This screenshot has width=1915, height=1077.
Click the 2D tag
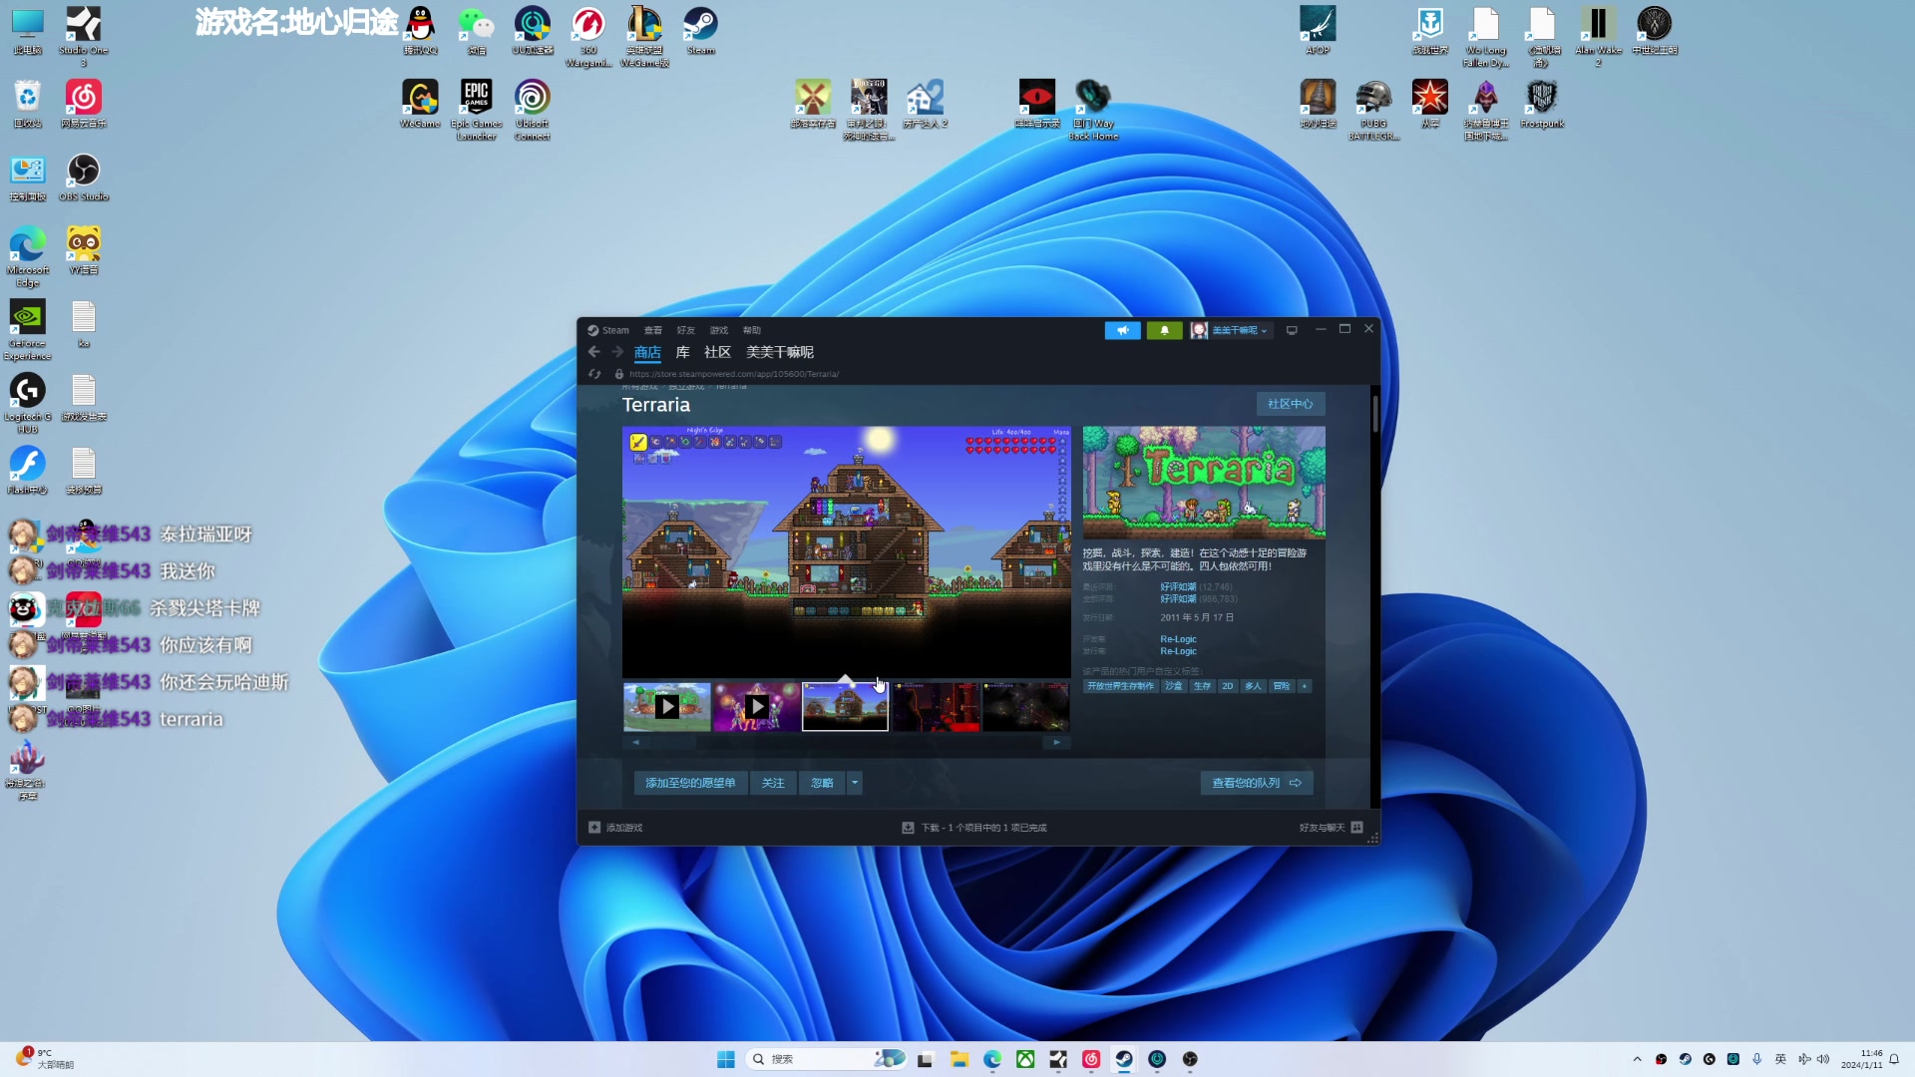pyautogui.click(x=1228, y=686)
